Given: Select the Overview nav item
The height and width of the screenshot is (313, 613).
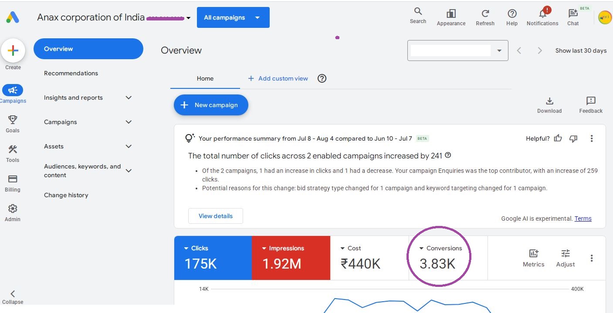Looking at the screenshot, I should (88, 49).
